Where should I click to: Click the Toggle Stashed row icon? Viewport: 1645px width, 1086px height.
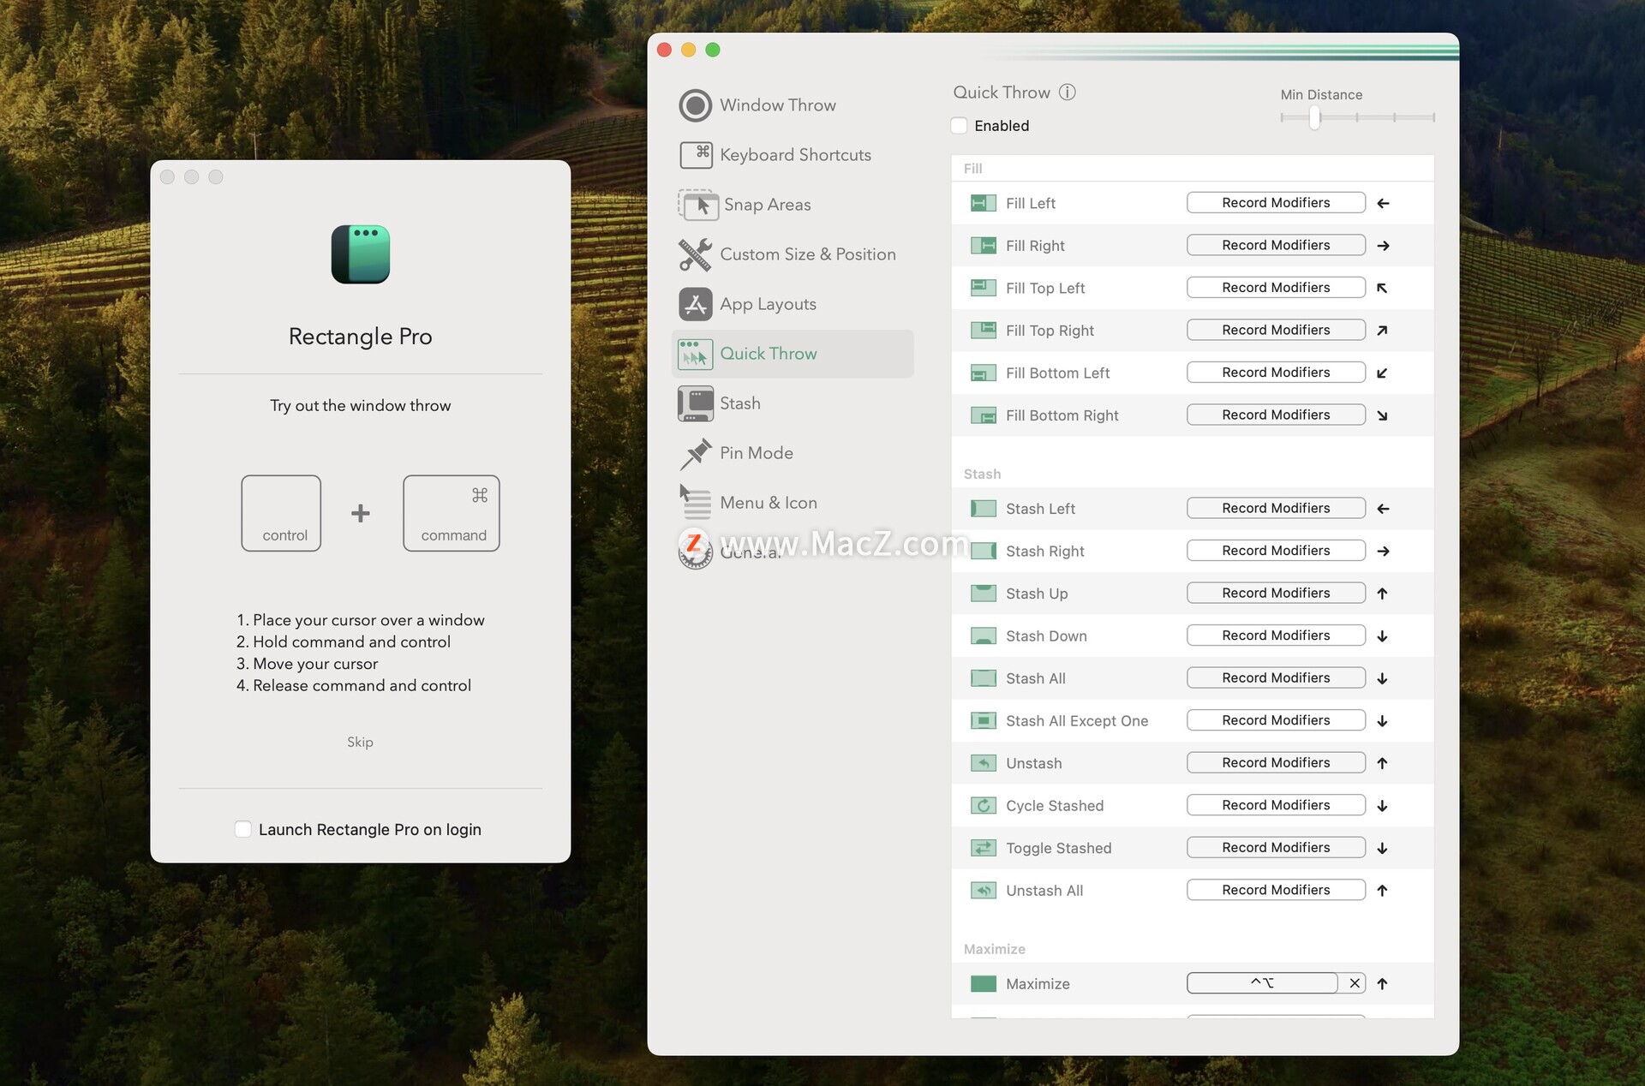click(983, 848)
